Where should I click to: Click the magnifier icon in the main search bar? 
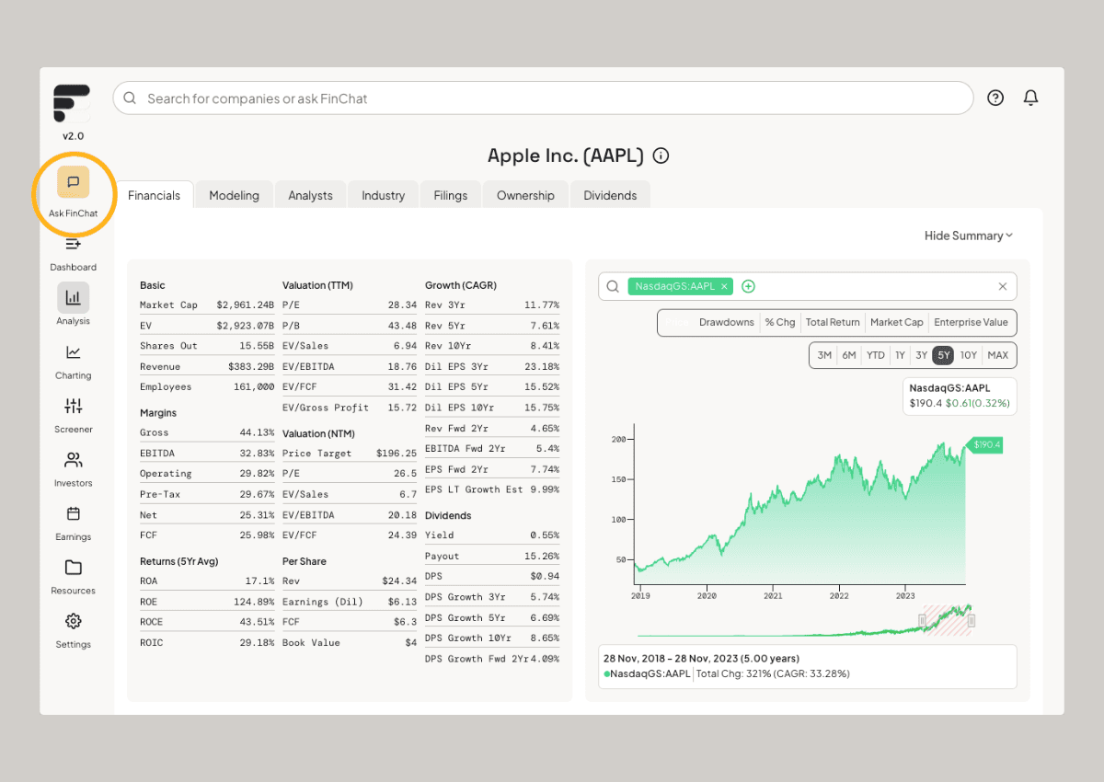pos(130,98)
